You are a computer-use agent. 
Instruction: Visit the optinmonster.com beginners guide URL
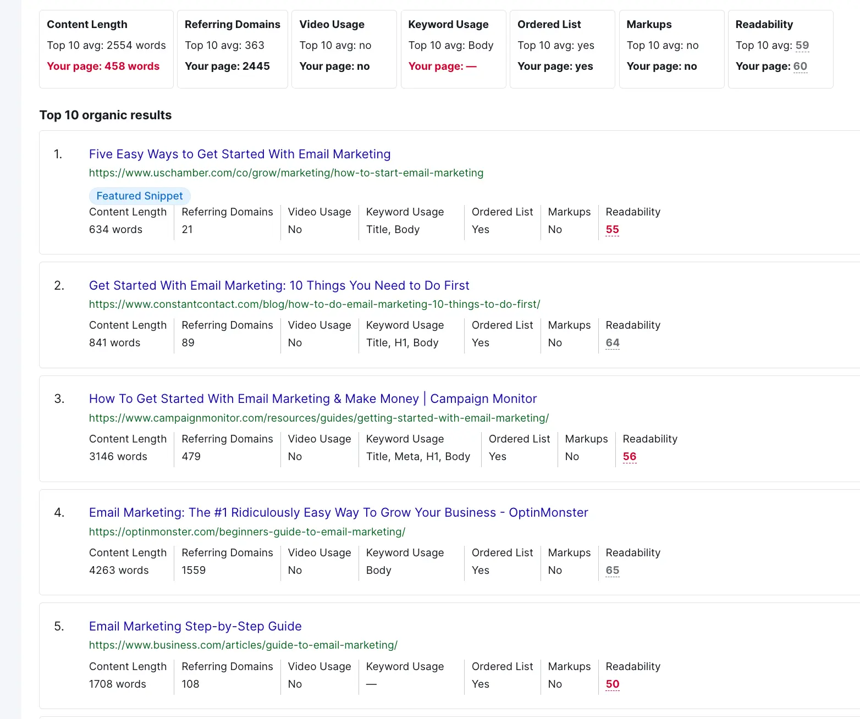[x=247, y=532]
